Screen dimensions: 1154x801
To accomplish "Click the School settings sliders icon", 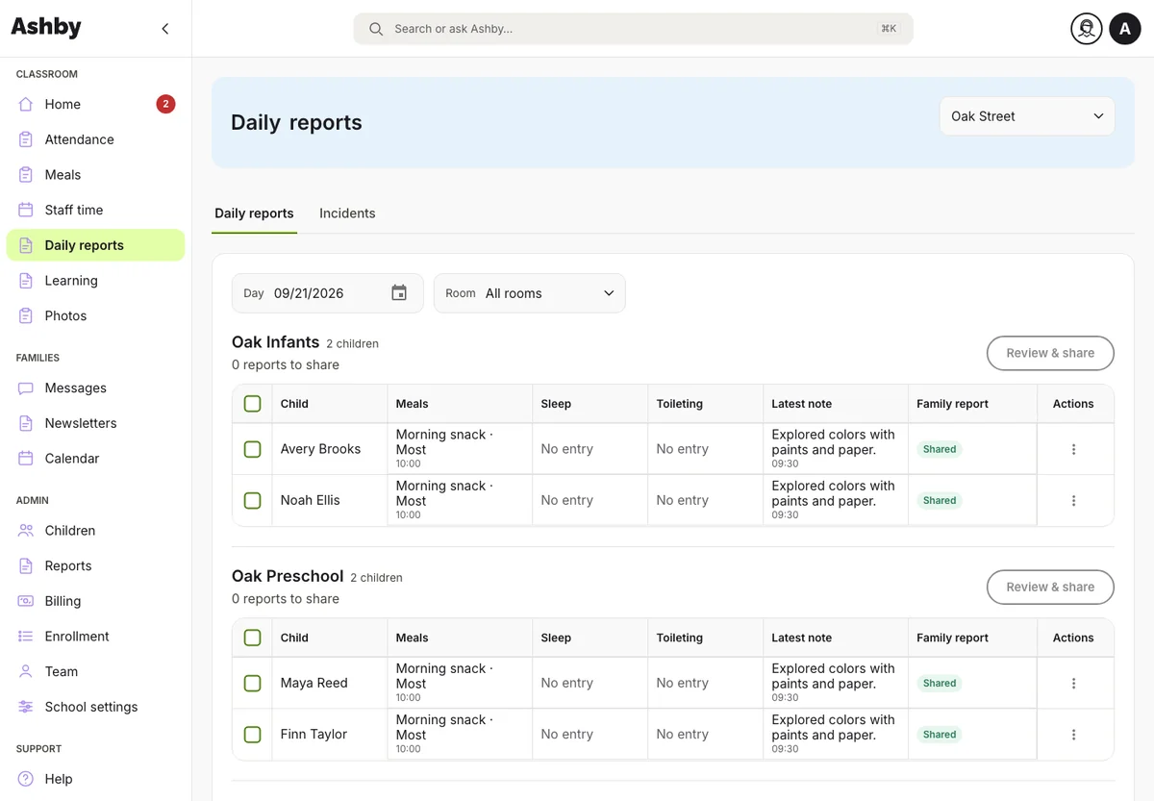I will 26,707.
